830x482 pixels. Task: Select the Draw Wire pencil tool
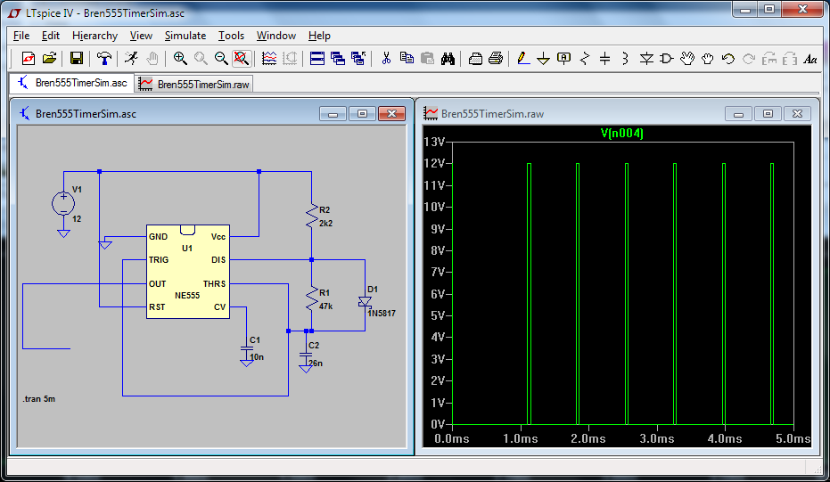click(x=523, y=58)
